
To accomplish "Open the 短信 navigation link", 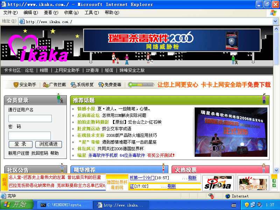I will click(109, 70).
